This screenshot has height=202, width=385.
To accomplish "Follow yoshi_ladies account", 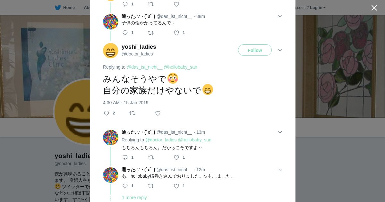I will click(x=255, y=50).
